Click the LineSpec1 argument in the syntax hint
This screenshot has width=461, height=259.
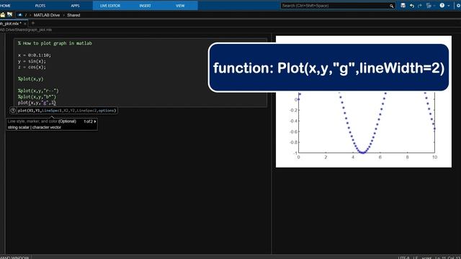coord(52,111)
